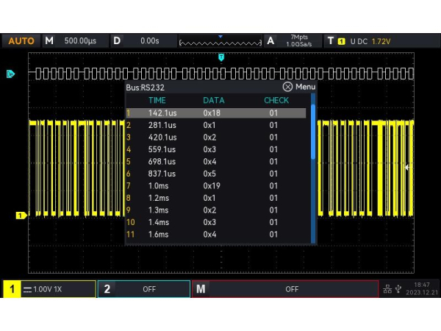Select row 7 with data 0x19
This screenshot has height=331, width=441.
(x=215, y=186)
